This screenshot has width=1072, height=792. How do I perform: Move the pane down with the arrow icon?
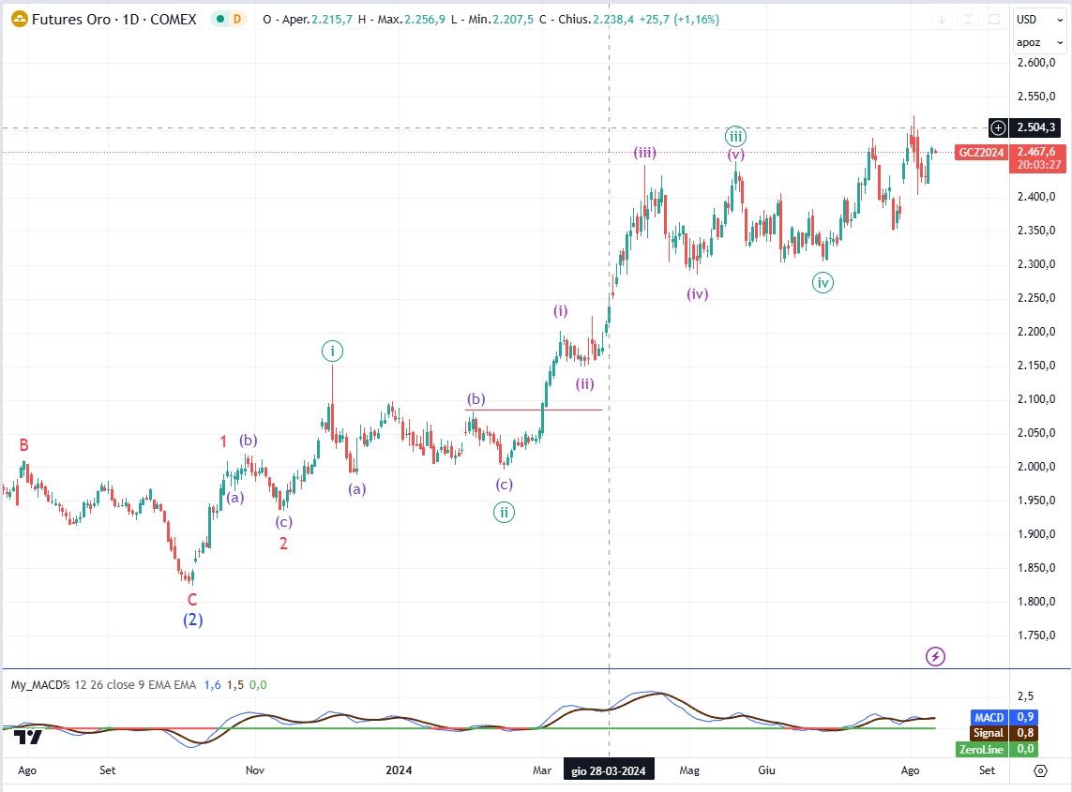click(942, 19)
